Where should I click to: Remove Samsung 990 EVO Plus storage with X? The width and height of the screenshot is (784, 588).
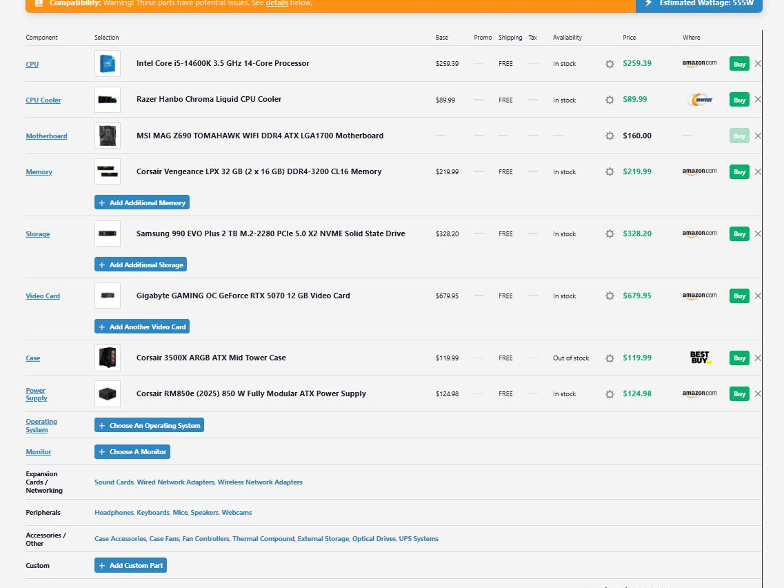758,234
